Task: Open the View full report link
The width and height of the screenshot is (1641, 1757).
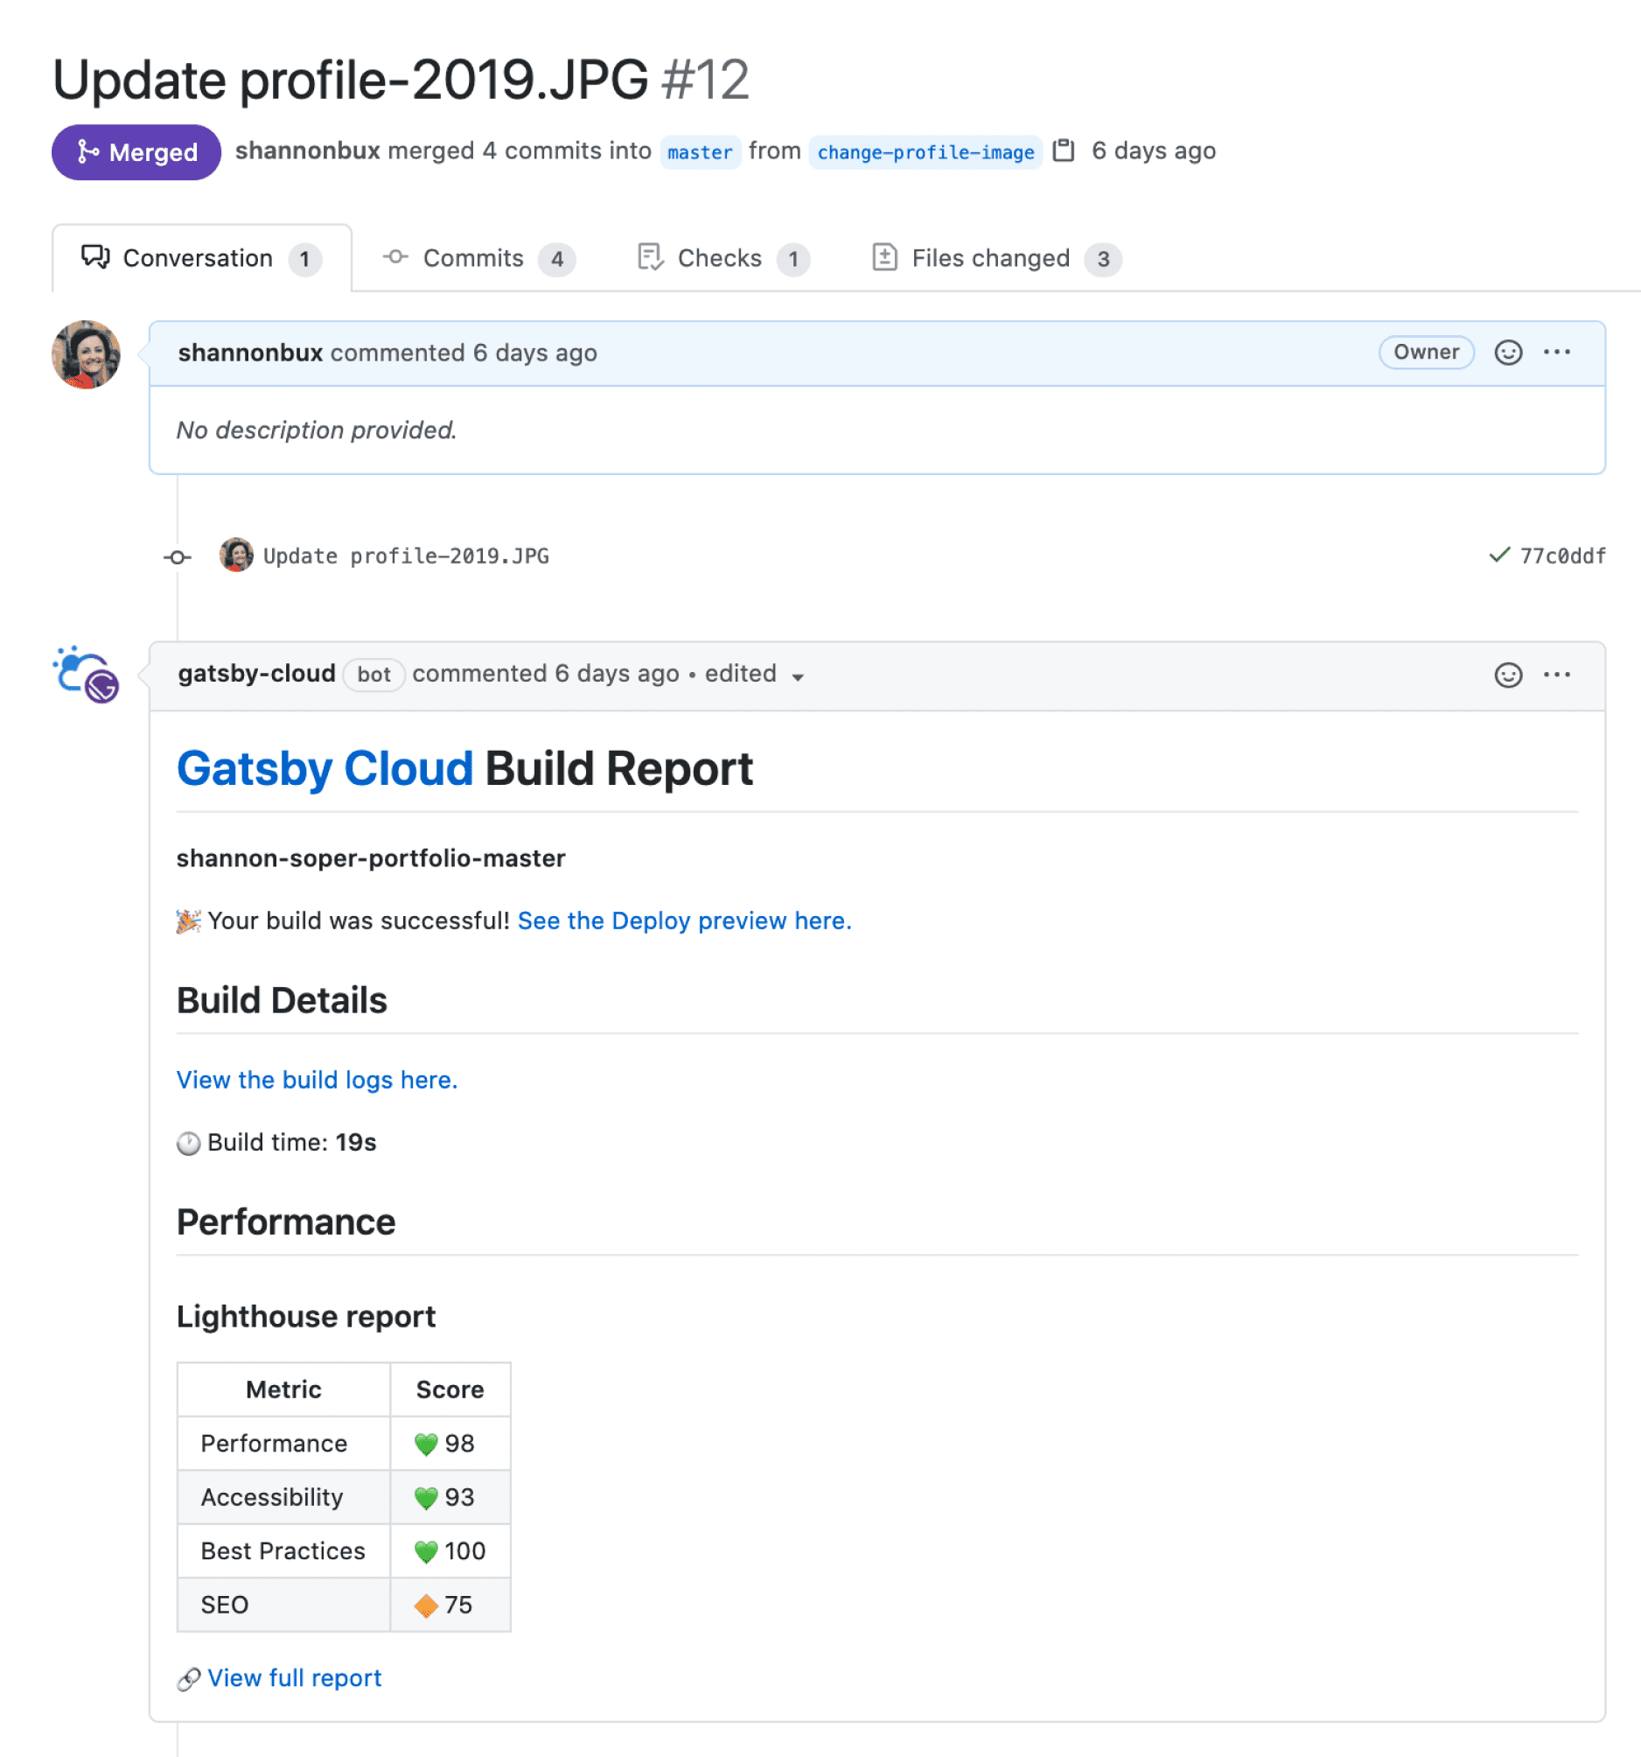Action: pos(294,1678)
